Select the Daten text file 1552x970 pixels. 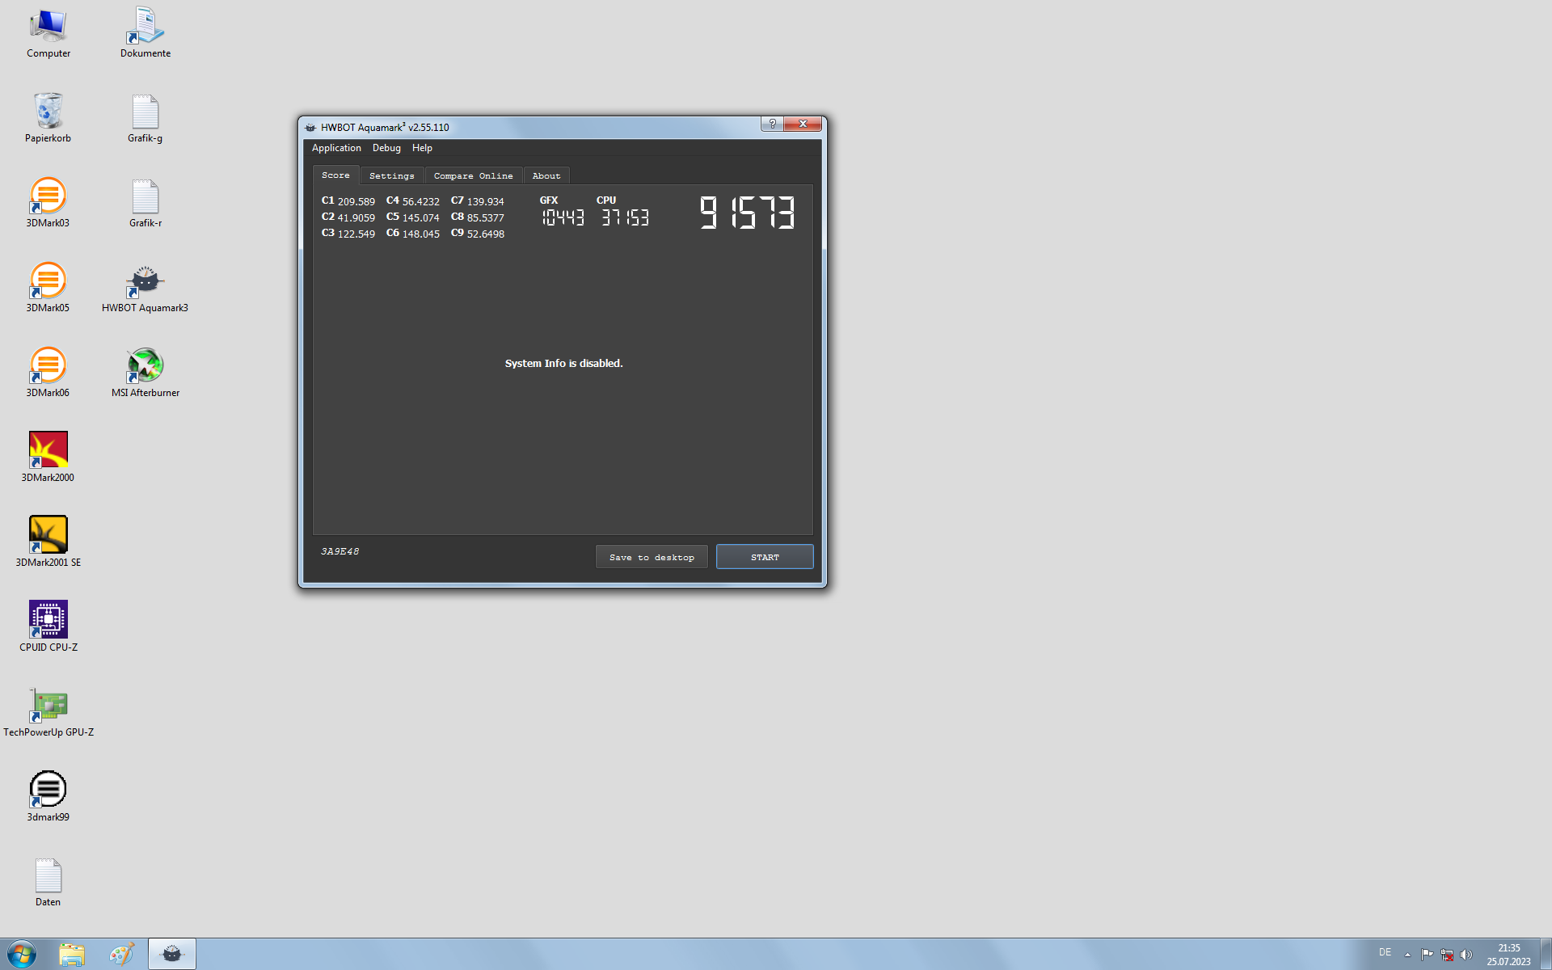tap(48, 883)
